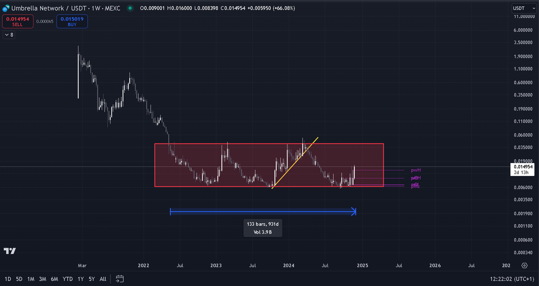The width and height of the screenshot is (539, 286).
Task: Click the 0.060000 price axis label
Action: click(522, 135)
